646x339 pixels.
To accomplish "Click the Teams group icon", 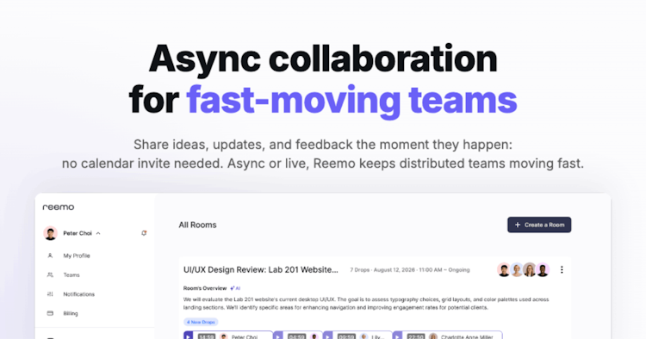I will [x=50, y=274].
